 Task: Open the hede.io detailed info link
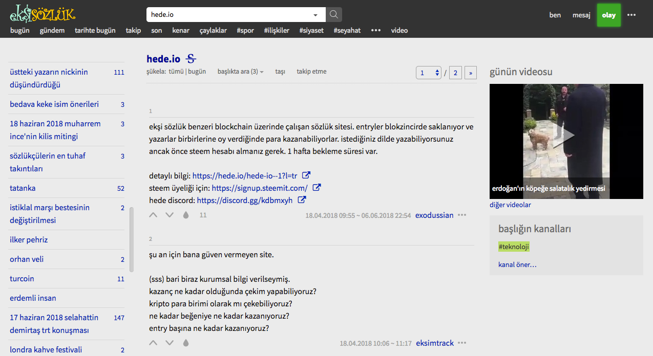245,175
